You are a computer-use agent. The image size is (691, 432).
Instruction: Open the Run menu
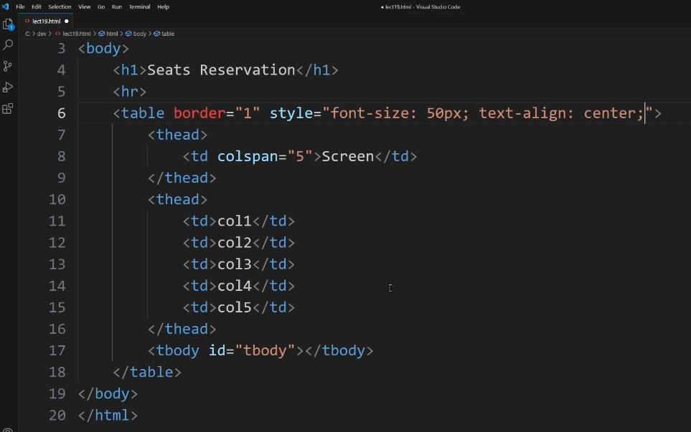pyautogui.click(x=117, y=6)
